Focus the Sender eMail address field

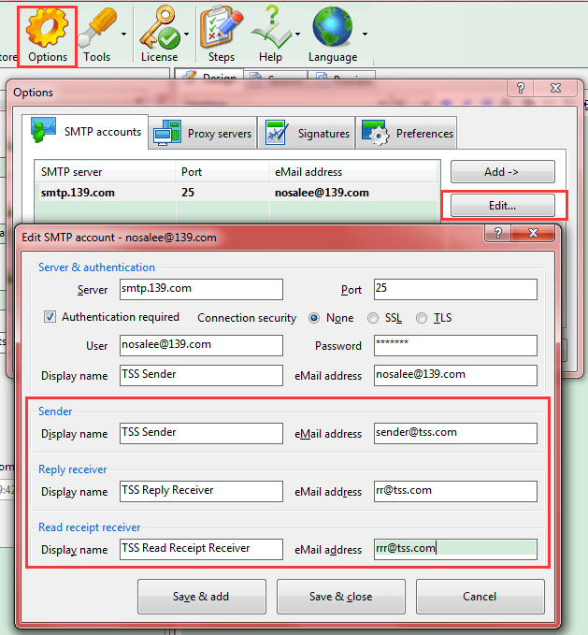pyautogui.click(x=455, y=433)
